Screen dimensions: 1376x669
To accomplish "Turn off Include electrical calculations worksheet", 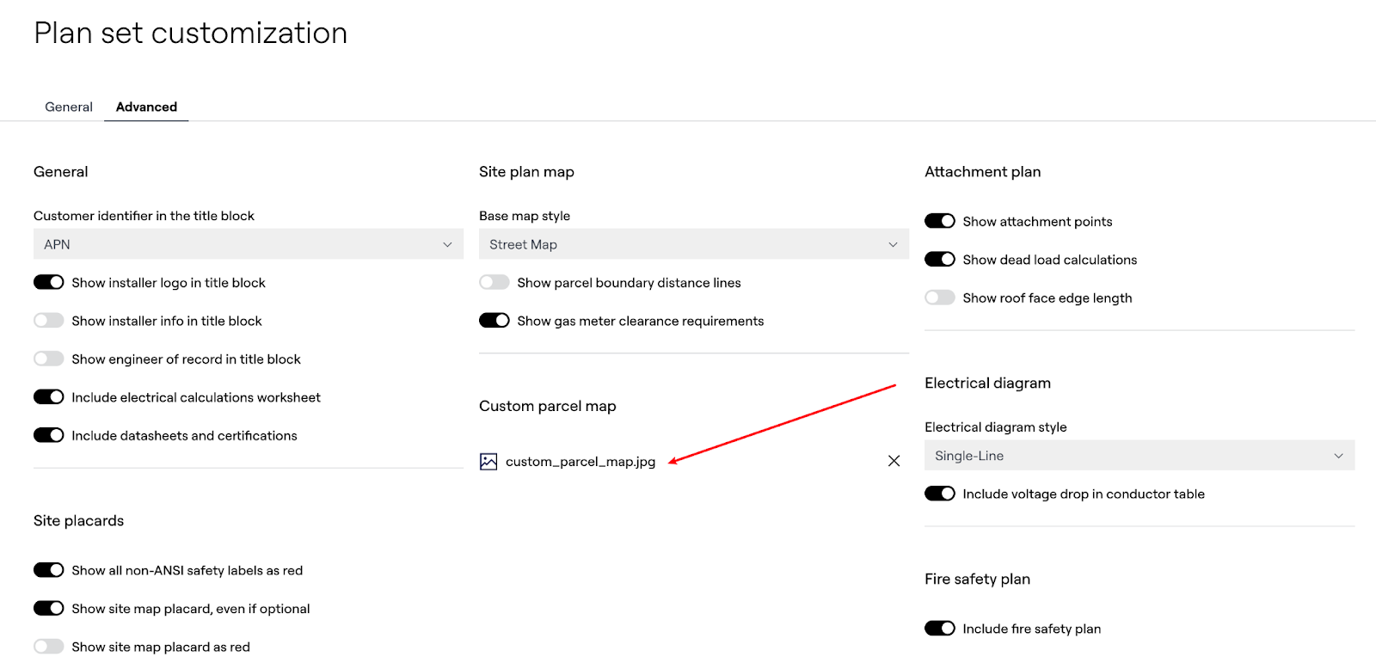I will click(49, 397).
